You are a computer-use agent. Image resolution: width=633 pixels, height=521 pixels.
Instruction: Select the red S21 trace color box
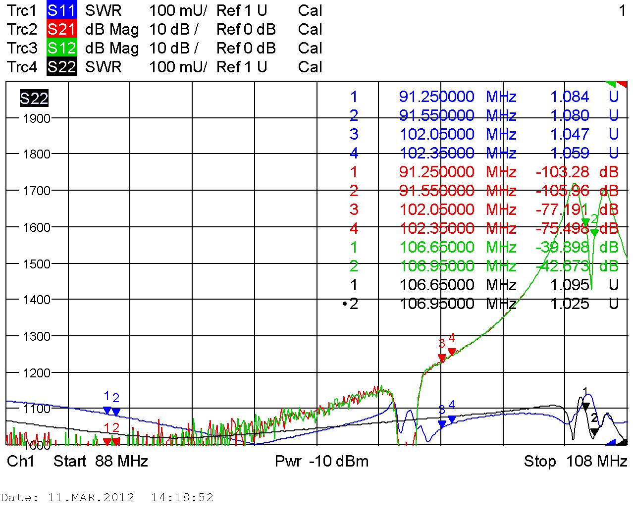pos(62,29)
